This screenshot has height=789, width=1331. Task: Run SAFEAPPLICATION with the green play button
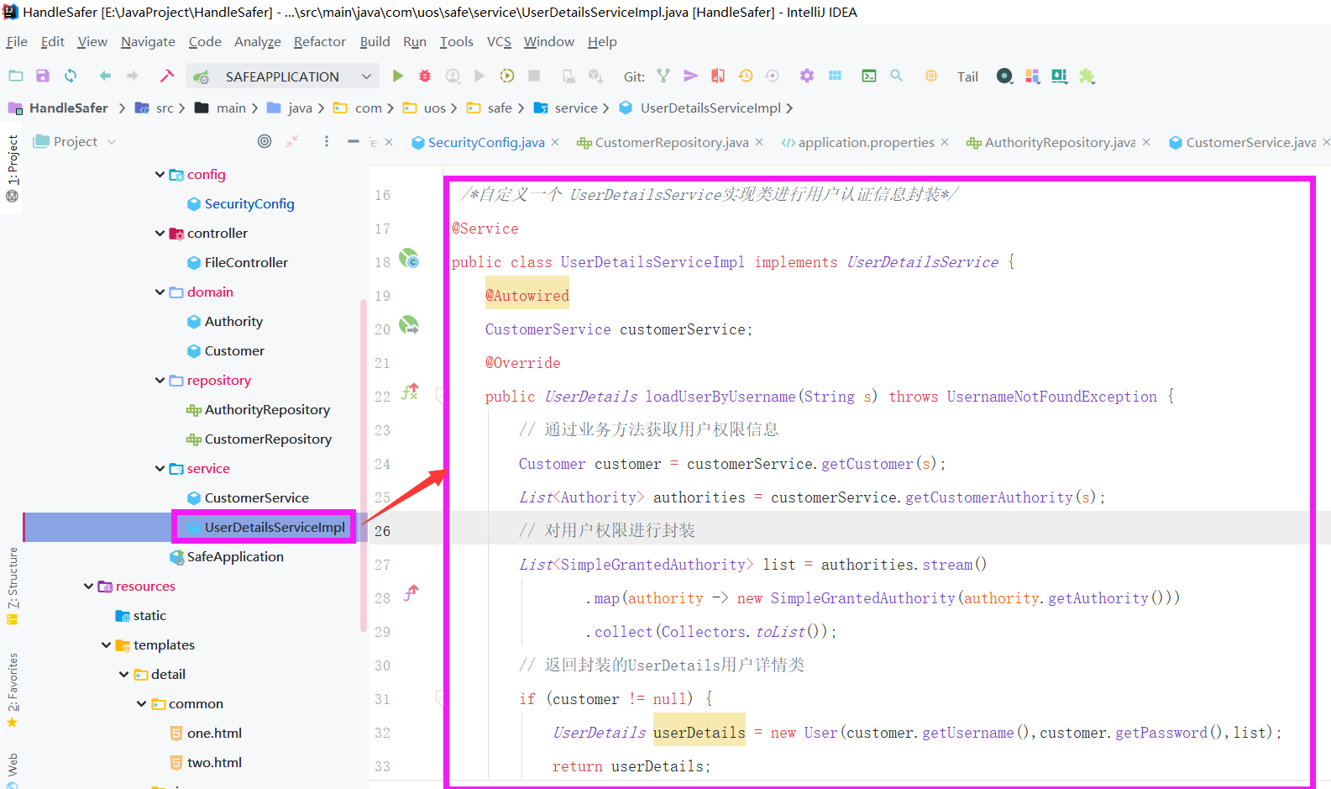coord(398,76)
